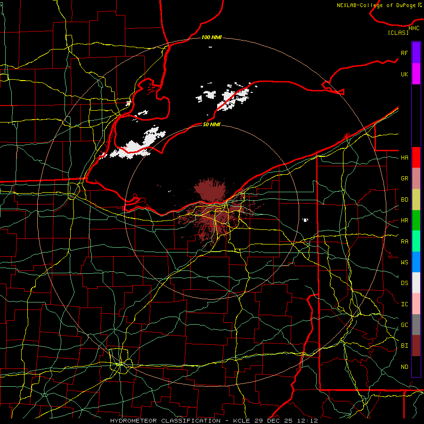Click the '100 NMI' range ring label
The image size is (424, 424).
click(x=212, y=37)
